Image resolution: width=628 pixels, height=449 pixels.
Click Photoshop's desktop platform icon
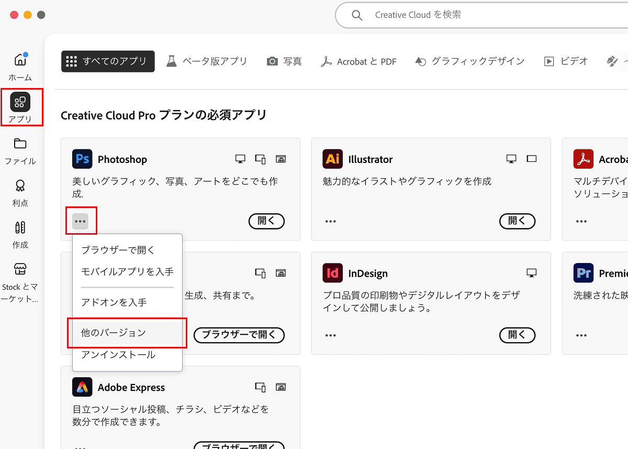tap(240, 159)
